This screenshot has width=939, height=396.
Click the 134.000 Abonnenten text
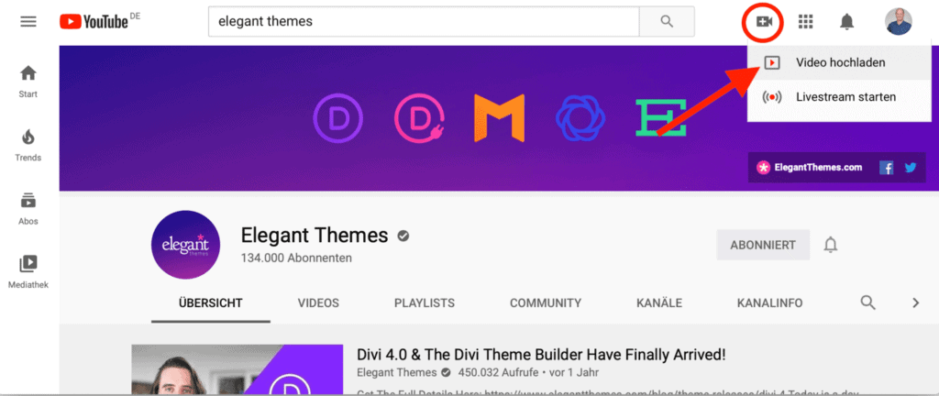pyautogui.click(x=296, y=258)
